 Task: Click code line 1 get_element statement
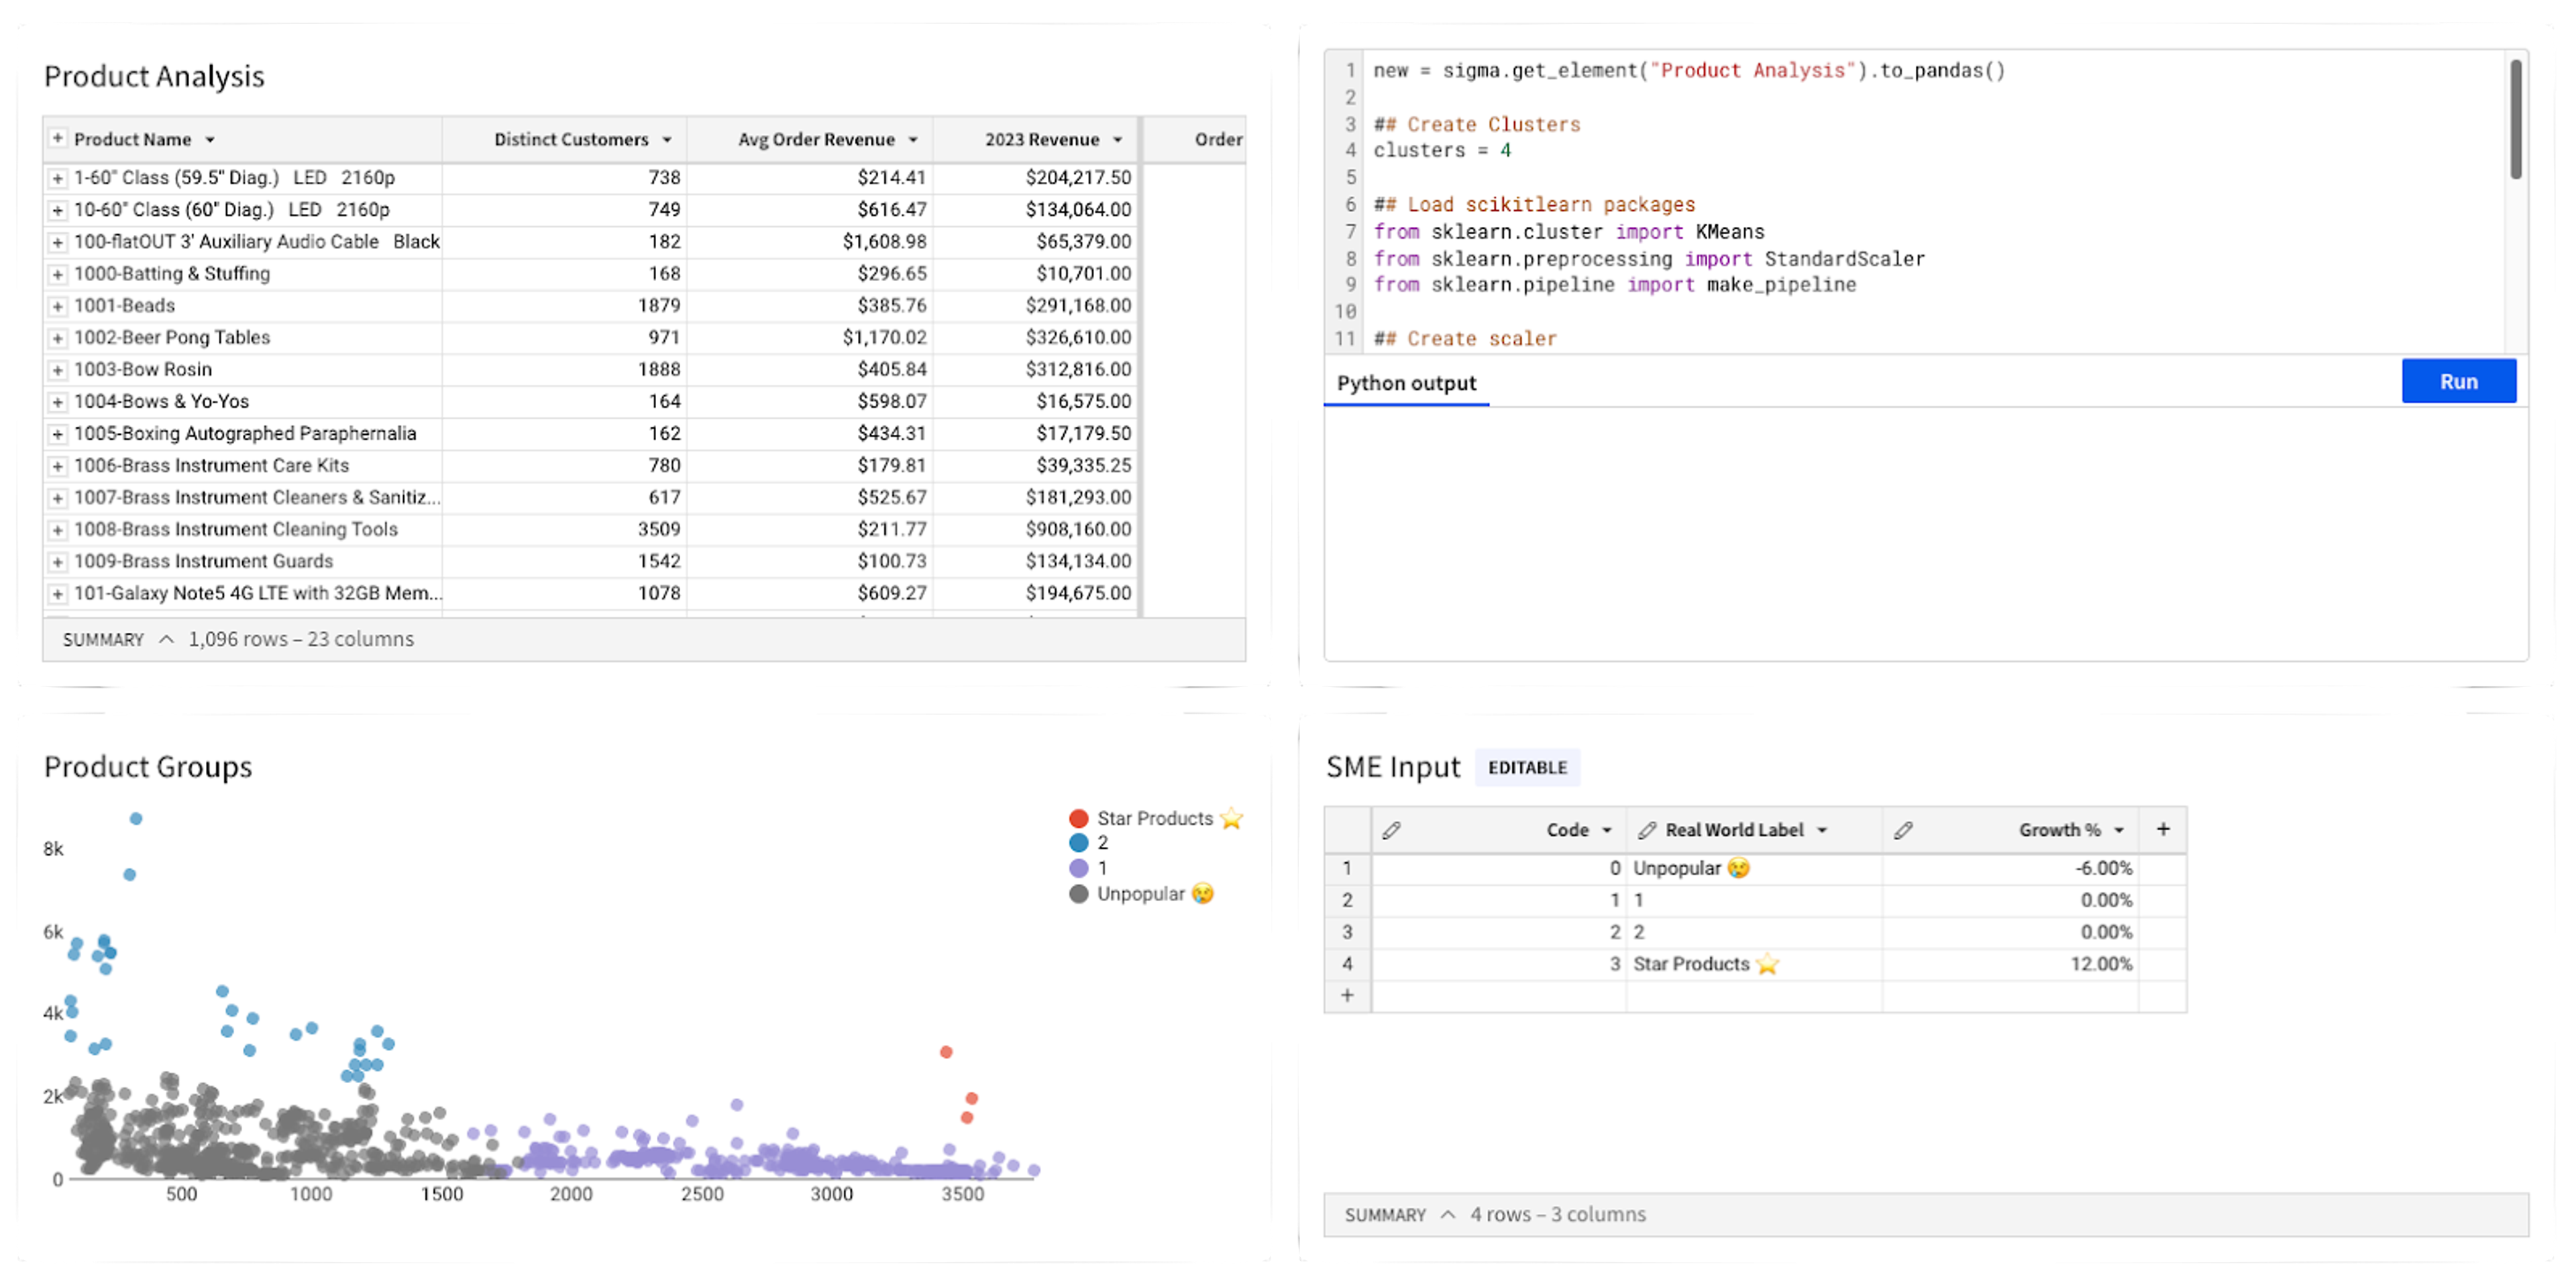pyautogui.click(x=1689, y=71)
